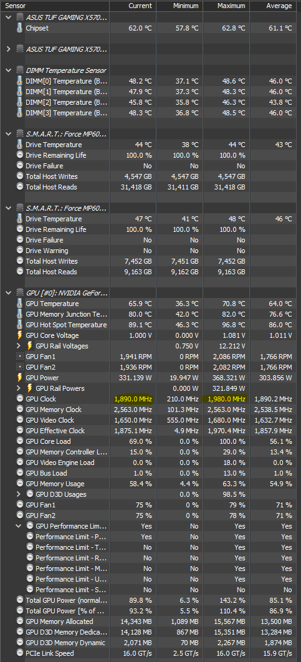
Task: Click the DIMM[2] Temperature thermometer icon
Action: point(20,102)
